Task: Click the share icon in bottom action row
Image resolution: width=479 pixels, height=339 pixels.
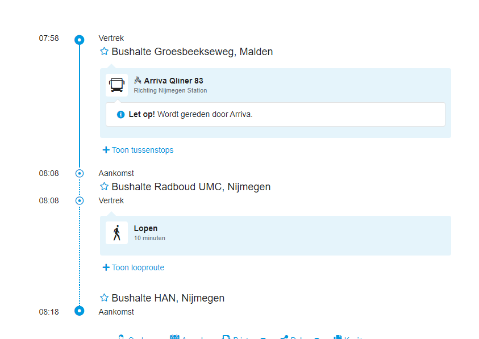Action: click(284, 337)
